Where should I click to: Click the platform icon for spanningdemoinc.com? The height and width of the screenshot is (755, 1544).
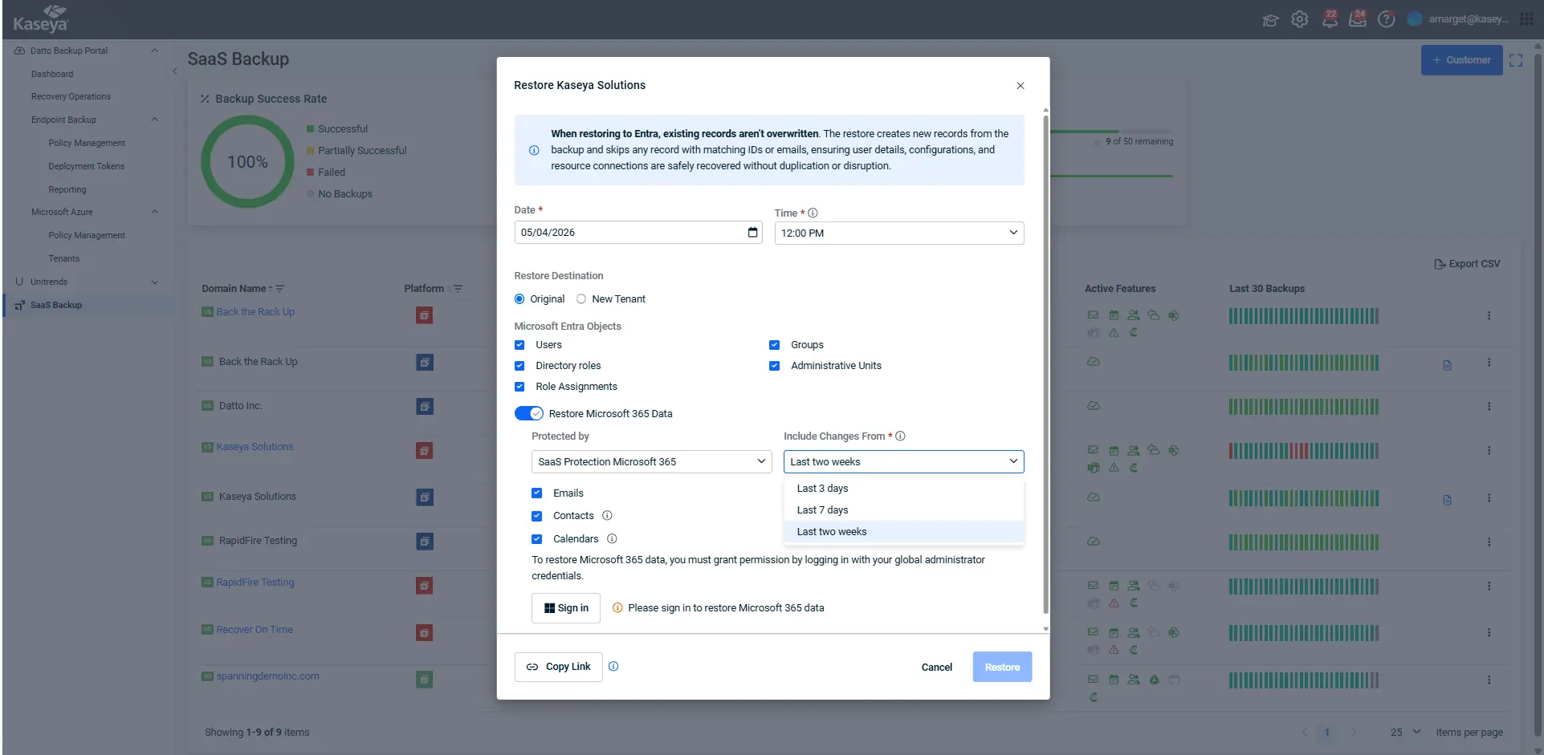tap(425, 680)
